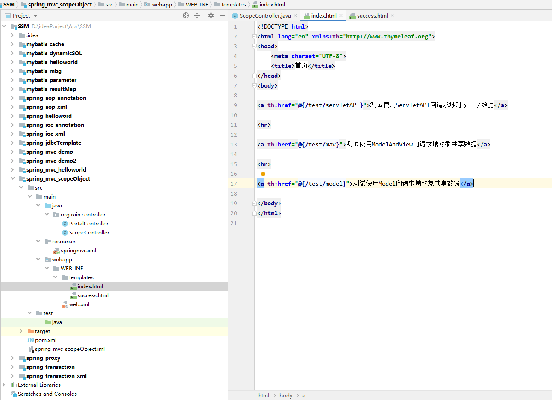Click the collapse all icon in Project panel
The width and height of the screenshot is (552, 400).
(x=197, y=15)
